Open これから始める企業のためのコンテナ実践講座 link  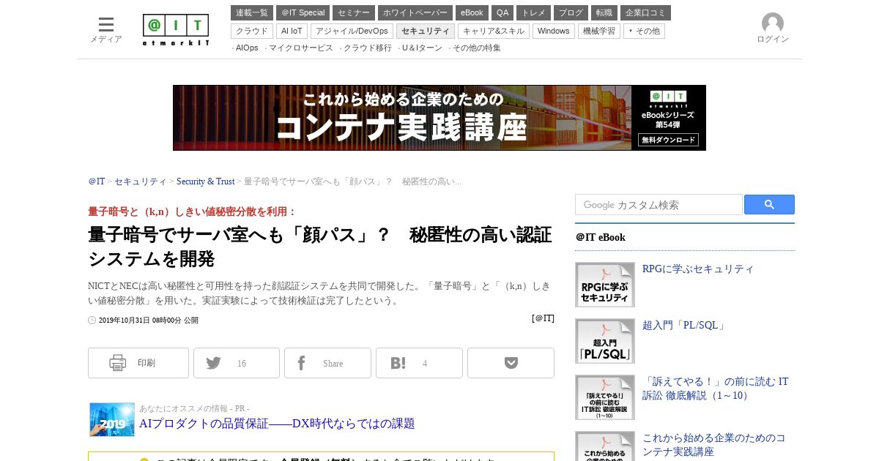click(714, 445)
